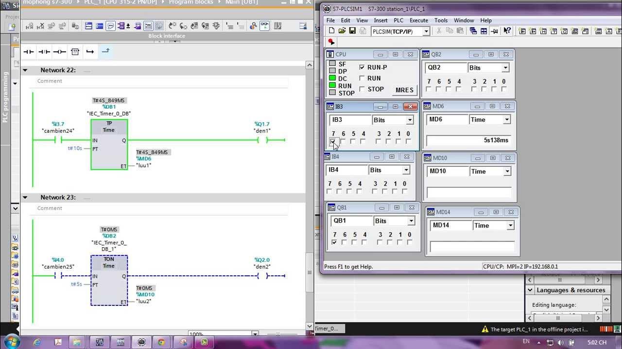Viewport: 622px width, 349px height.
Task: Toggle the network comments speech bubble icon
Action: (x=110, y=26)
